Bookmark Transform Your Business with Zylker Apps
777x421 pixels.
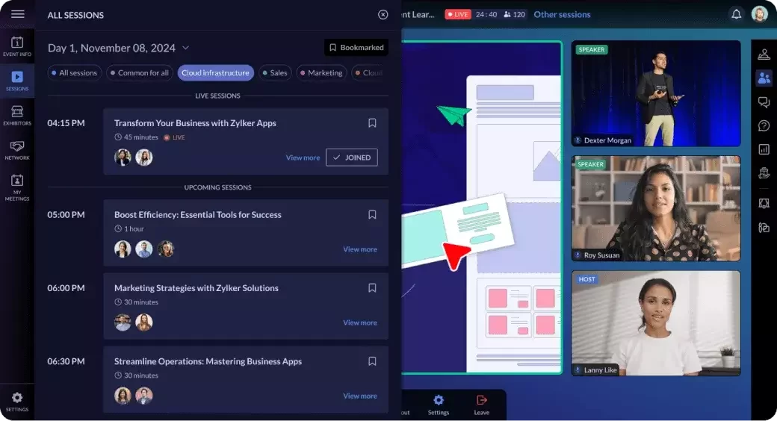[372, 123]
